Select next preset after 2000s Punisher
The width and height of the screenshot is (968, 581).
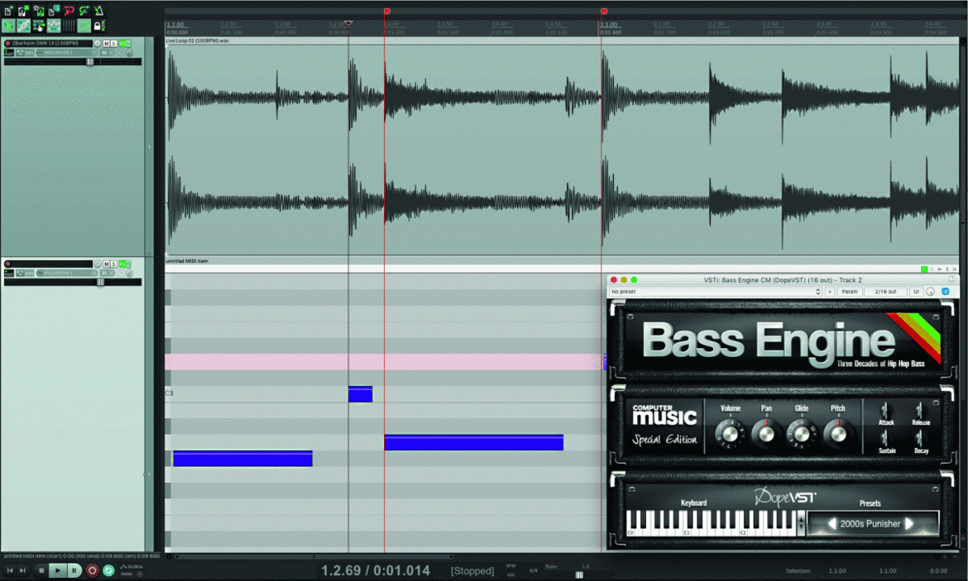pyautogui.click(x=909, y=524)
